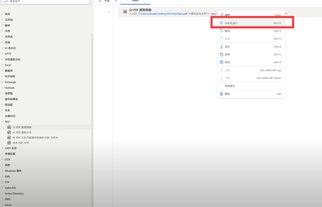The image size is (322, 207).
Task: Expand the 压缩 actions group
Action: click(x=3, y=42)
